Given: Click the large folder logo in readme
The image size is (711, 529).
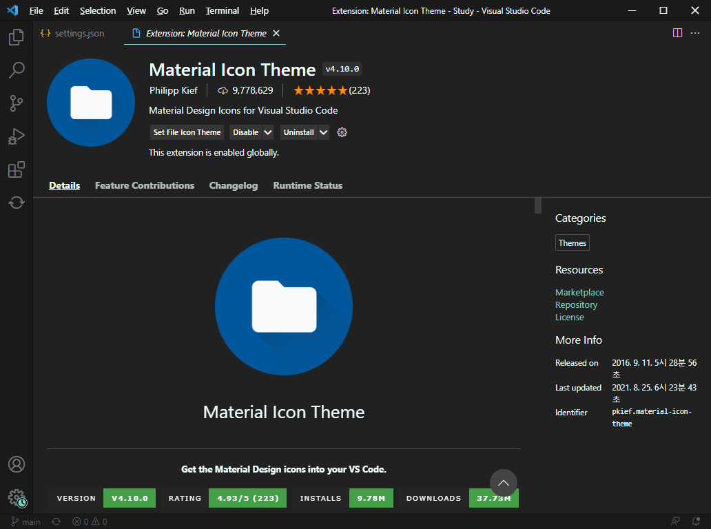Looking at the screenshot, I should (x=284, y=307).
